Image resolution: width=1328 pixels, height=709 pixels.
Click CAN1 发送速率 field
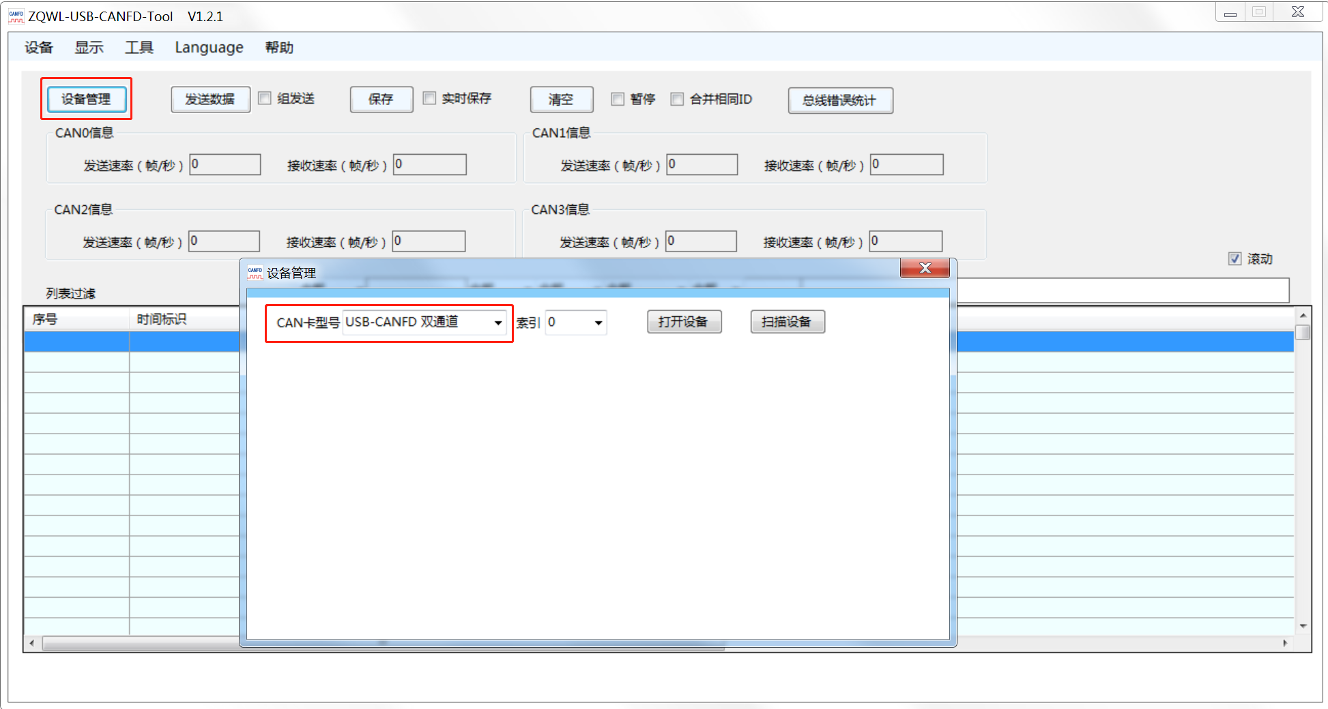[x=702, y=164]
